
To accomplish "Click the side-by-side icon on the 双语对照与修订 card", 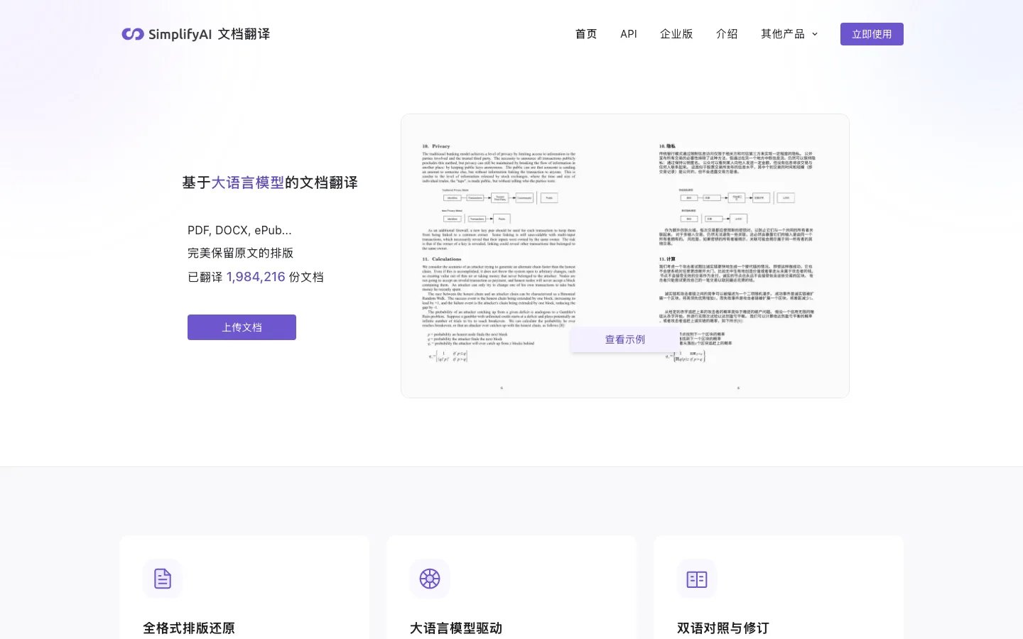I will point(697,579).
